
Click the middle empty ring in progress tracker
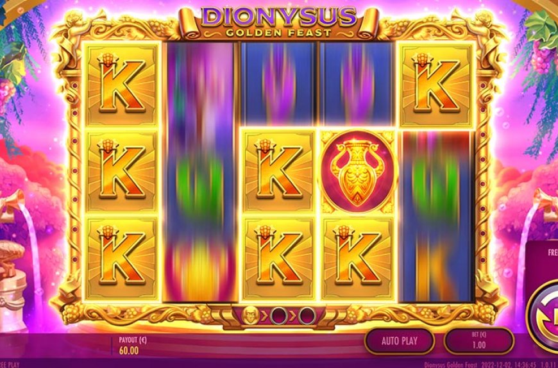pyautogui.click(x=278, y=315)
